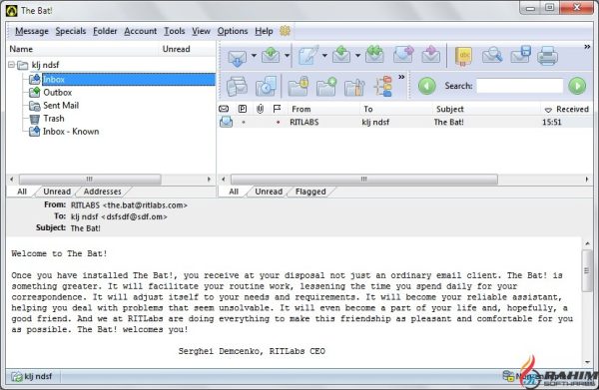This screenshot has height=390, width=599.
Task: Expand the second toolbar overflow chevron
Action: click(401, 77)
